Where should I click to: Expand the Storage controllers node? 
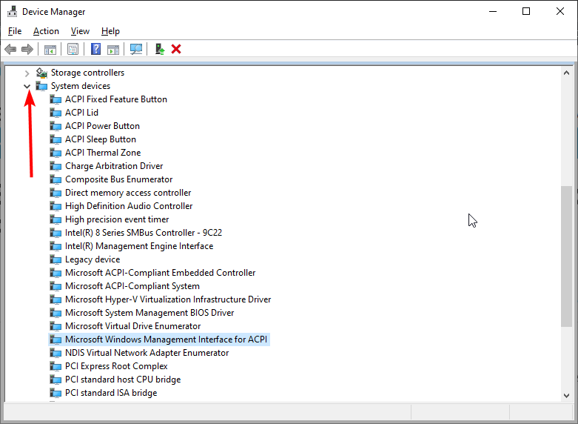(x=27, y=73)
